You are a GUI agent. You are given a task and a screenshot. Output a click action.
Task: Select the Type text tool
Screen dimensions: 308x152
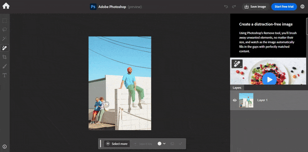coord(5,75)
